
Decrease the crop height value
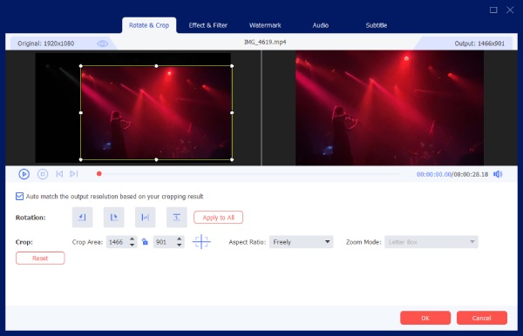179,245
